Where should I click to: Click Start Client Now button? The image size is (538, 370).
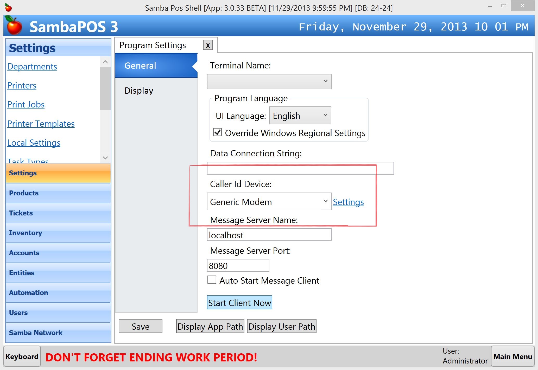(239, 303)
